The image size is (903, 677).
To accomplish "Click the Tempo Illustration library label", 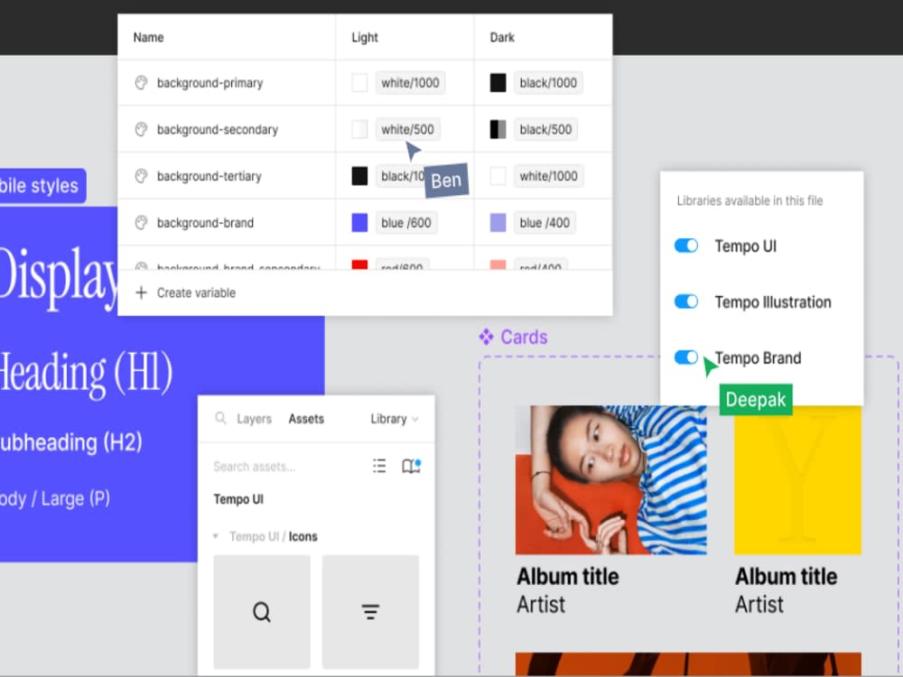I will 773,302.
